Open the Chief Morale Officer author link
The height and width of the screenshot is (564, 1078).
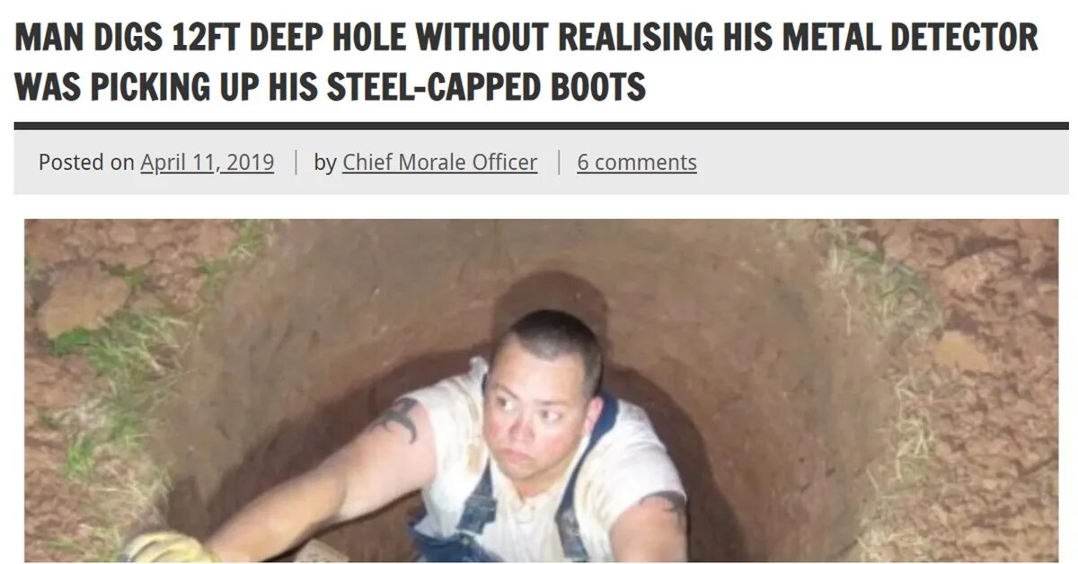439,163
